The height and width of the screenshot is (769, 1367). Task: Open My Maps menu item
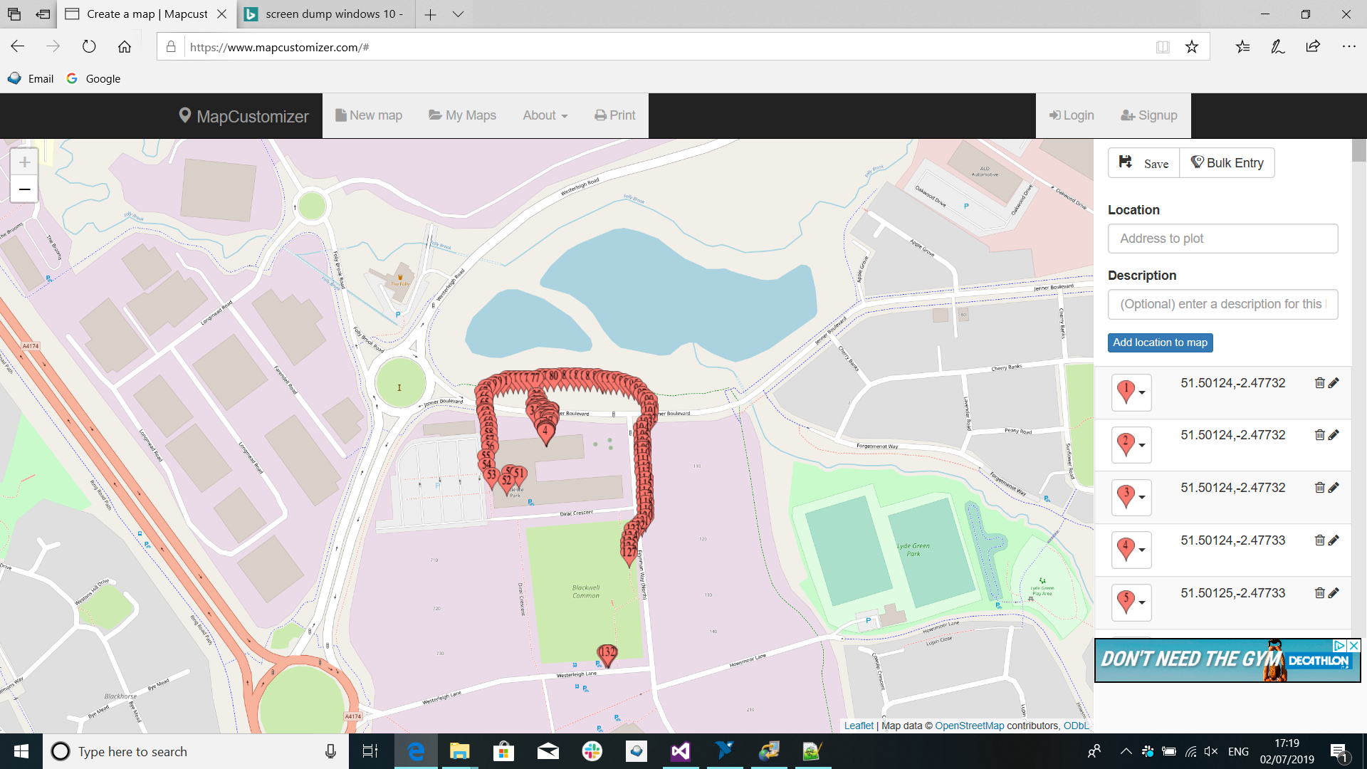point(462,115)
